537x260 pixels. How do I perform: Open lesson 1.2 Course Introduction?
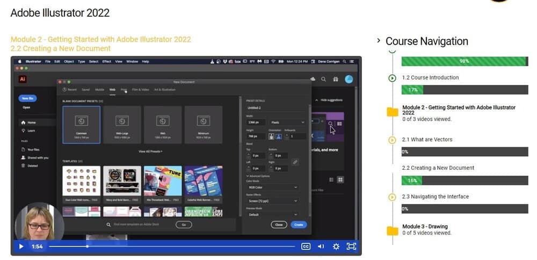tap(430, 77)
